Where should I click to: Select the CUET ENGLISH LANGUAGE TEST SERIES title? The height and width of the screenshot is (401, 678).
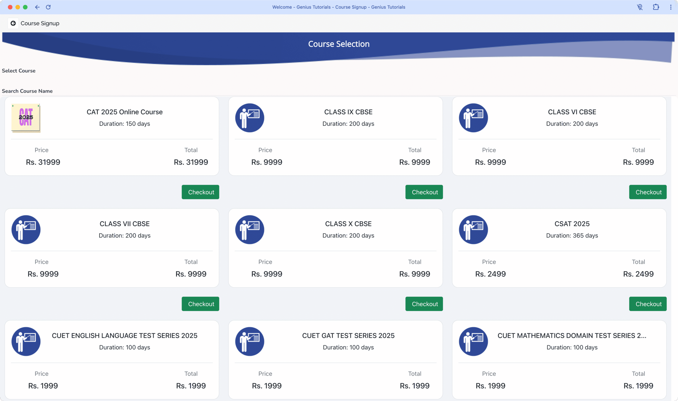click(125, 336)
